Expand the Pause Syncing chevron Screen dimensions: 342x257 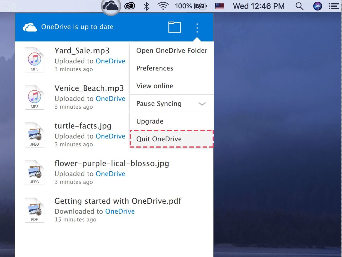(x=202, y=104)
